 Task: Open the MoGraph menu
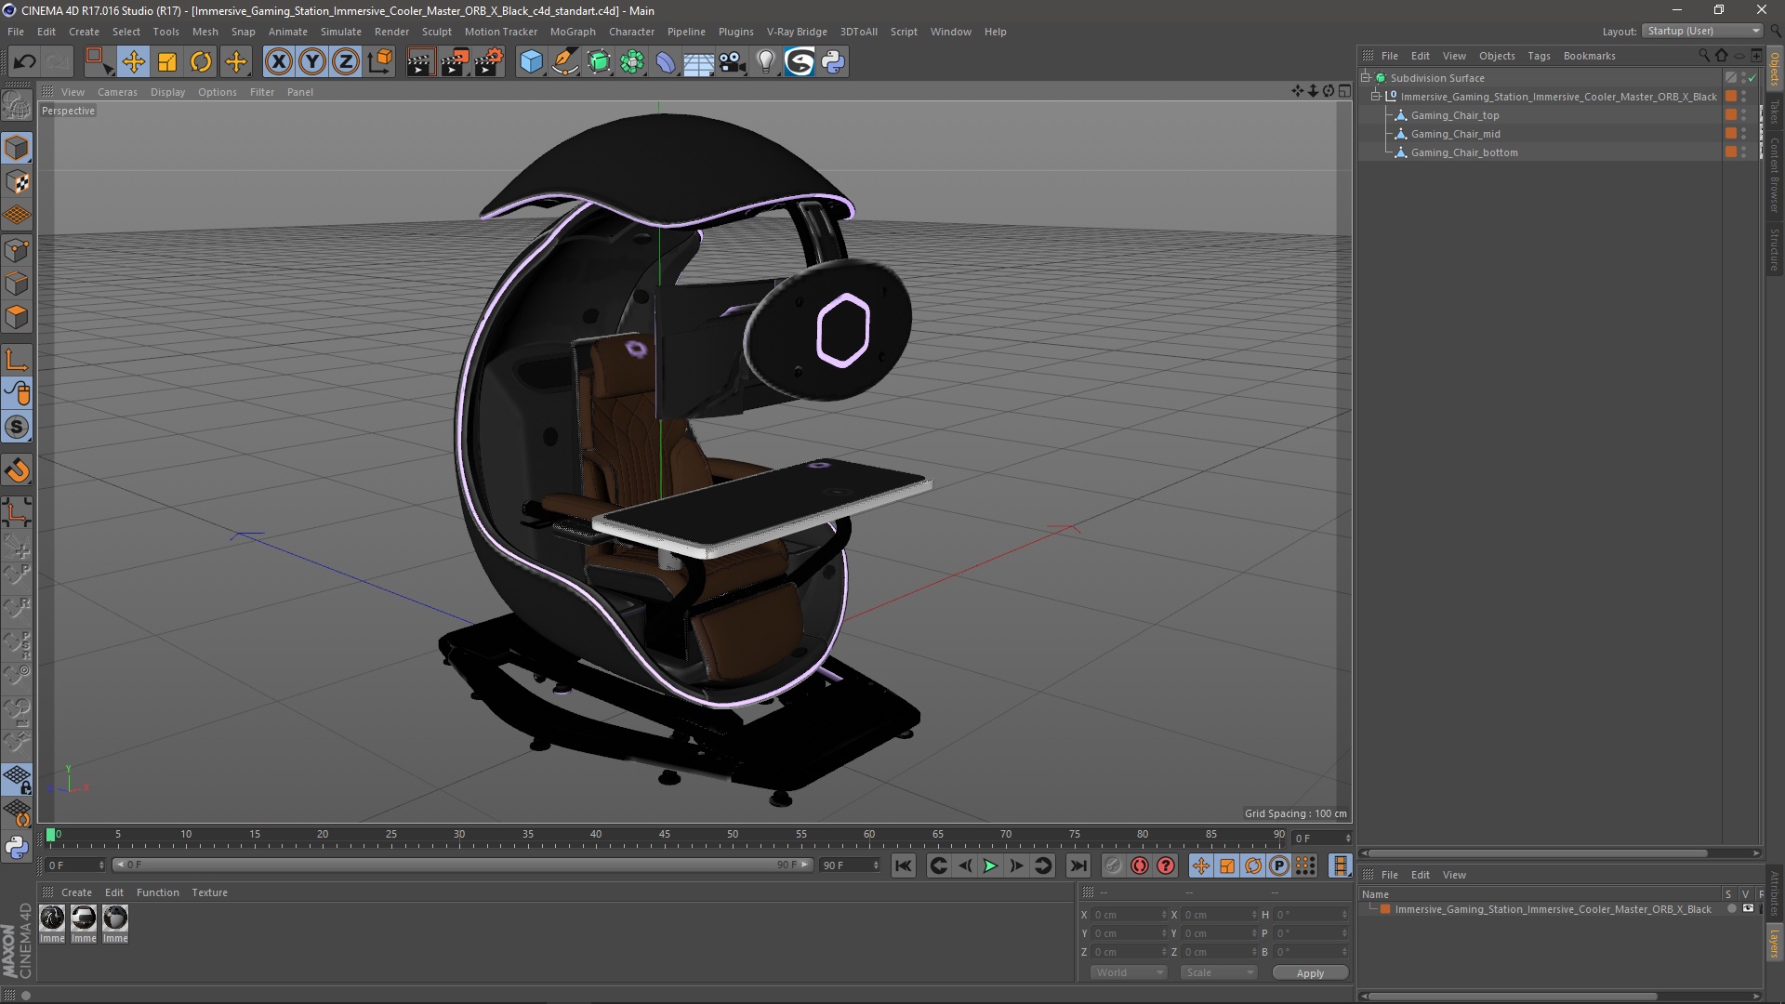click(572, 32)
